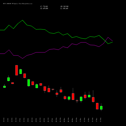Click the 20 Feb date label

tap(32, 120)
